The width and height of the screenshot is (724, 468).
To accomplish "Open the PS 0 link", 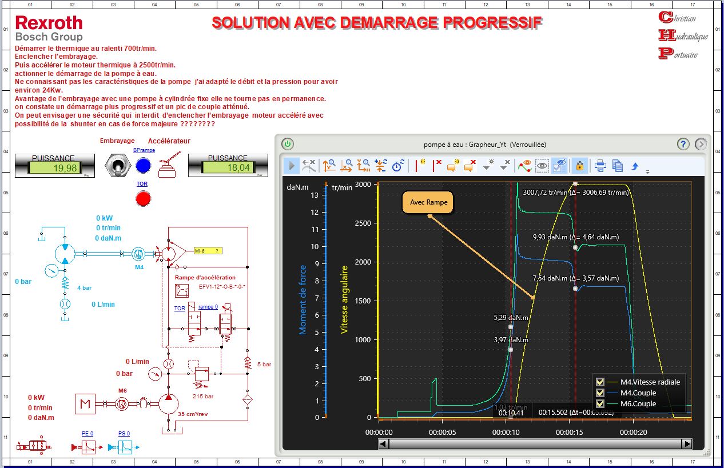I will pyautogui.click(x=124, y=434).
